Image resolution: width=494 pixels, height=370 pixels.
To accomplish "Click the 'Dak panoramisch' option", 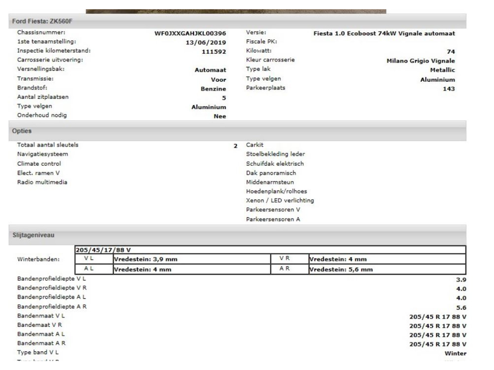I will (x=271, y=173).
